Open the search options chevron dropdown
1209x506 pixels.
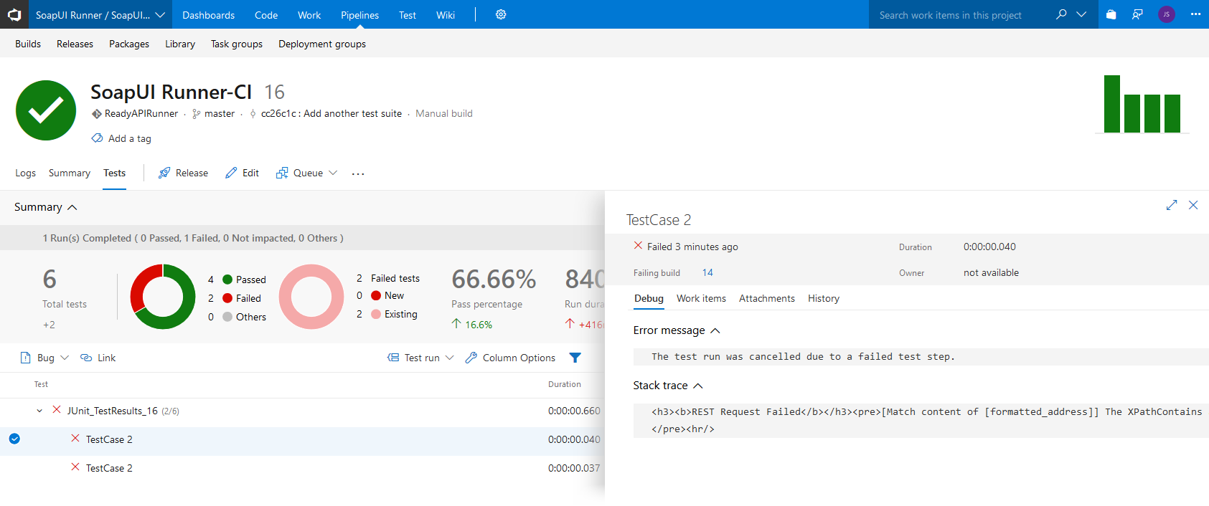tap(1081, 14)
